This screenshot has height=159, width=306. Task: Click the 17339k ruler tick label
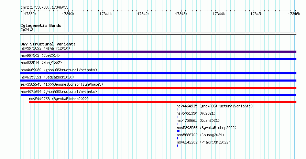coord(30,14)
